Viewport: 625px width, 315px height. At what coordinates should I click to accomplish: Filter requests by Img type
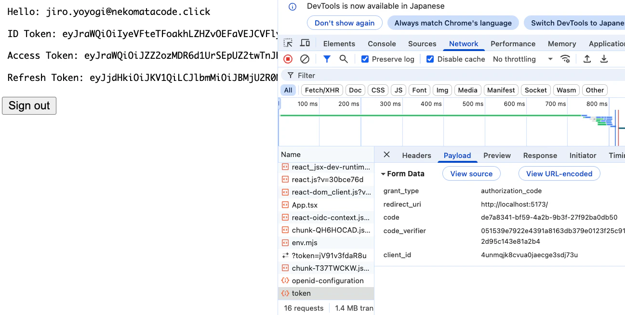tap(442, 90)
